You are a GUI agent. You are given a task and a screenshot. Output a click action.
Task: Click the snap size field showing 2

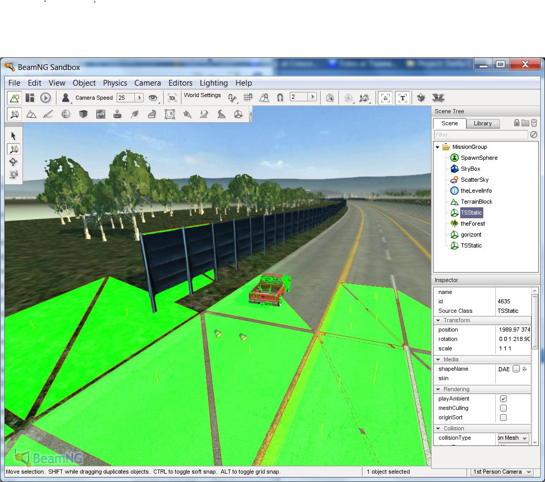pyautogui.click(x=299, y=97)
